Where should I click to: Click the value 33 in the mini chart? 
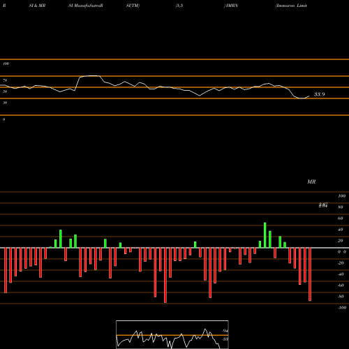point(225,339)
